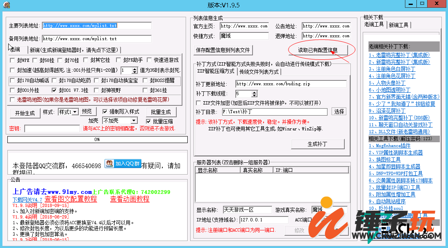This screenshot has width=448, height=248.
Task: Open the 新端工具 tab
Action: click(x=398, y=25)
